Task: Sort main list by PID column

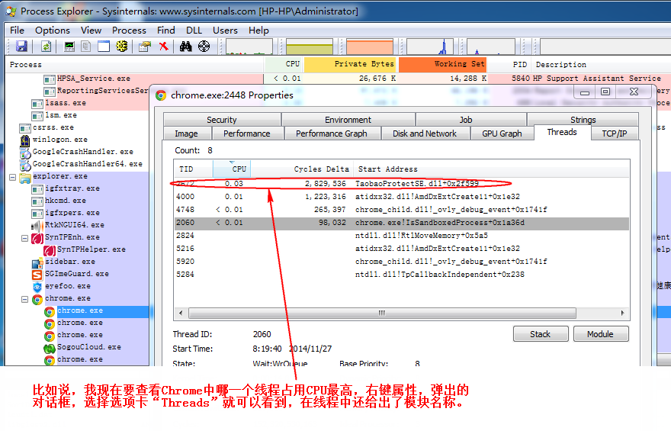Action: [509, 64]
